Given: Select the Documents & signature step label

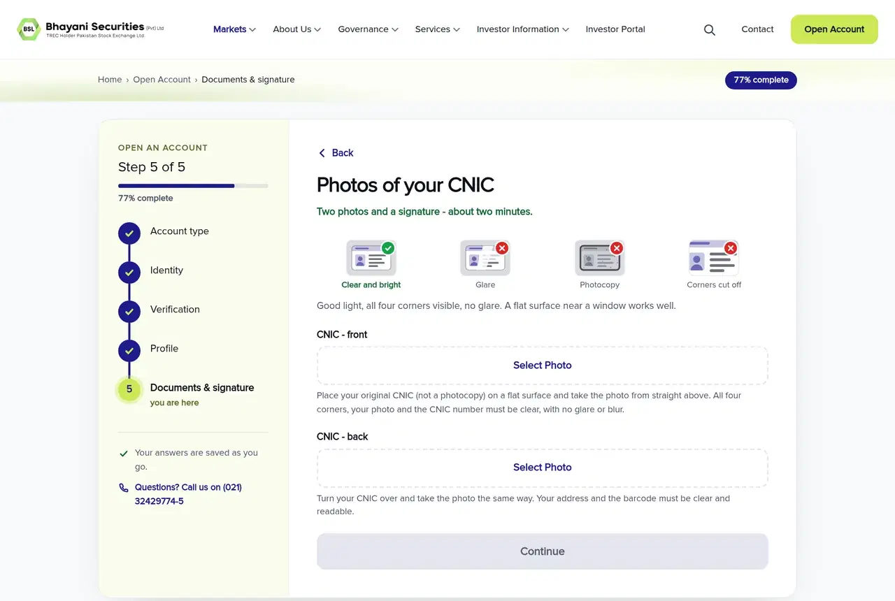Looking at the screenshot, I should 202,388.
